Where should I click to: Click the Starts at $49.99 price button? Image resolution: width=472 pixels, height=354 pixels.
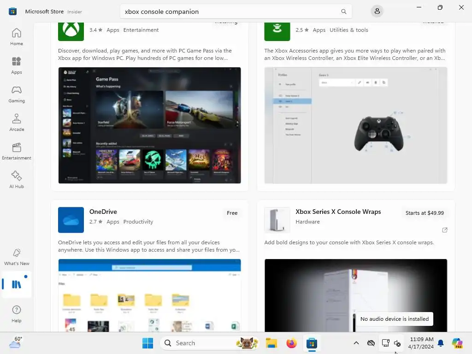425,213
